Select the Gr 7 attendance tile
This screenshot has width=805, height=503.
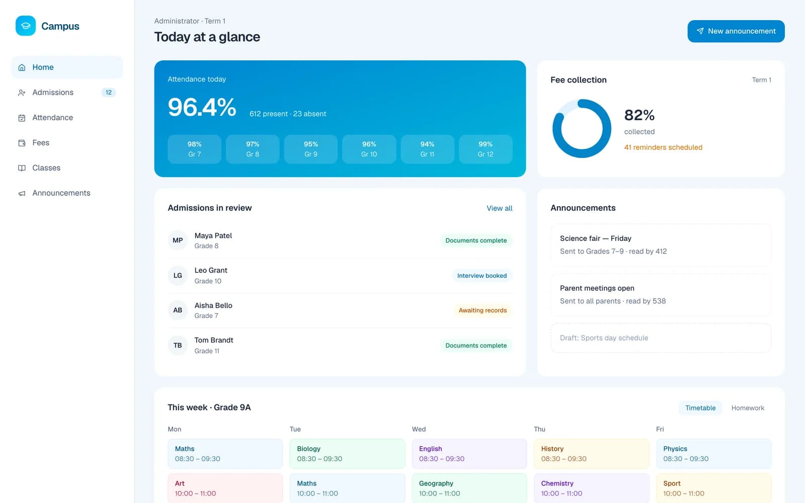click(194, 149)
